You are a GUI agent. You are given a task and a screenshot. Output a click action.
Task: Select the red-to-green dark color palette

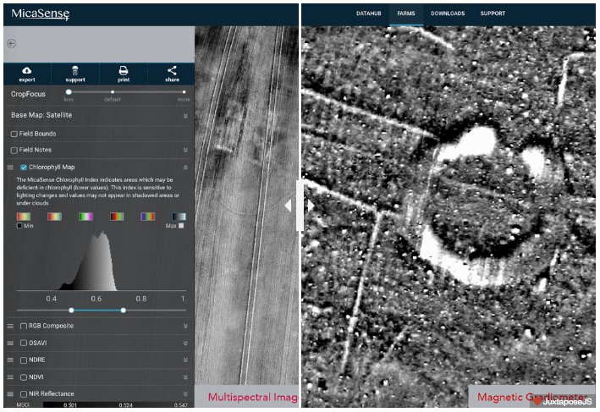117,217
